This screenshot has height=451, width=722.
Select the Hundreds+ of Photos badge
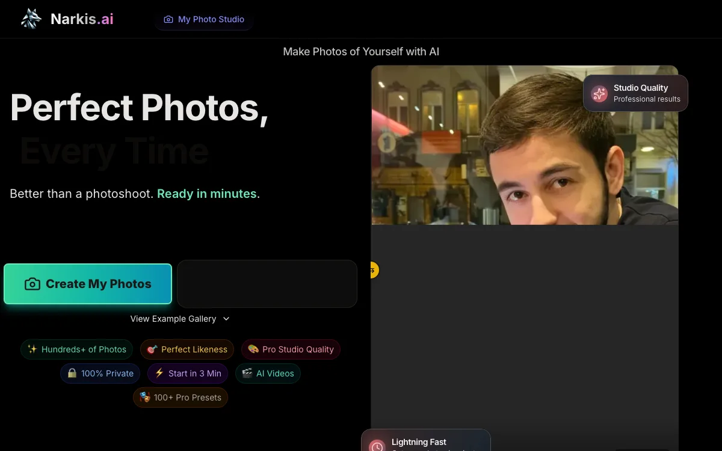pos(77,349)
